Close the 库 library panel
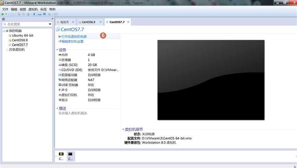The width and height of the screenshot is (297, 168). (52, 19)
